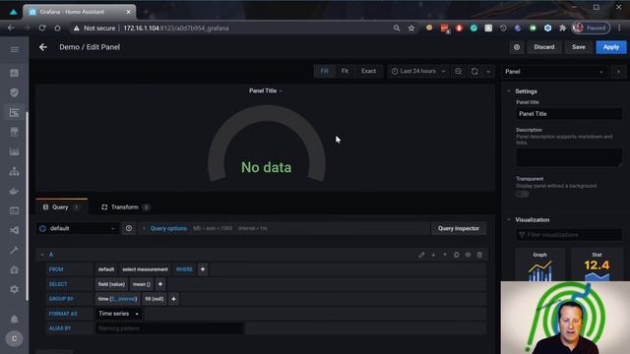Add a GROUP BY clause with plus button
The width and height of the screenshot is (630, 354).
(173, 299)
